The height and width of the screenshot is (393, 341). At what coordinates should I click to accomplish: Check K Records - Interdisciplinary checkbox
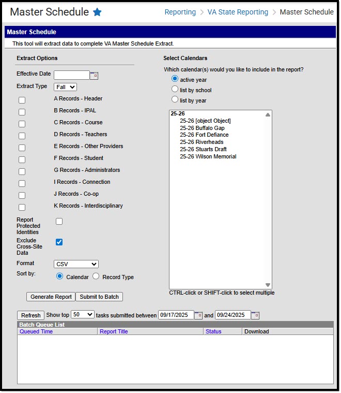tap(22, 207)
